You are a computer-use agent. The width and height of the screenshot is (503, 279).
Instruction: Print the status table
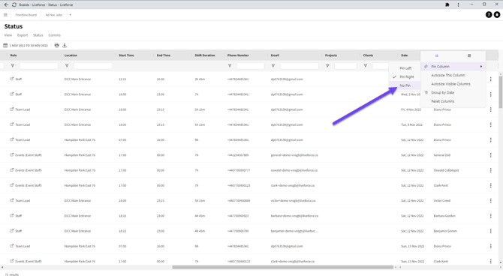57,46
